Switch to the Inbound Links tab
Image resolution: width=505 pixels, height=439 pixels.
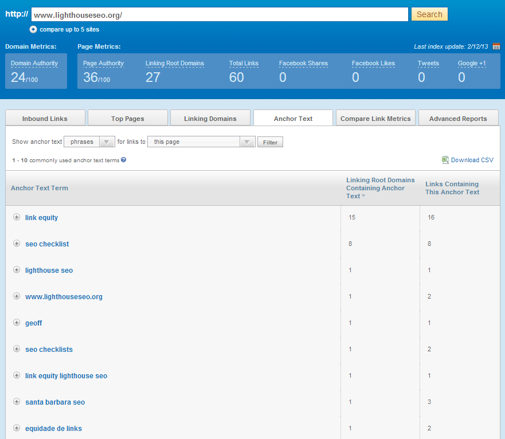pos(45,118)
